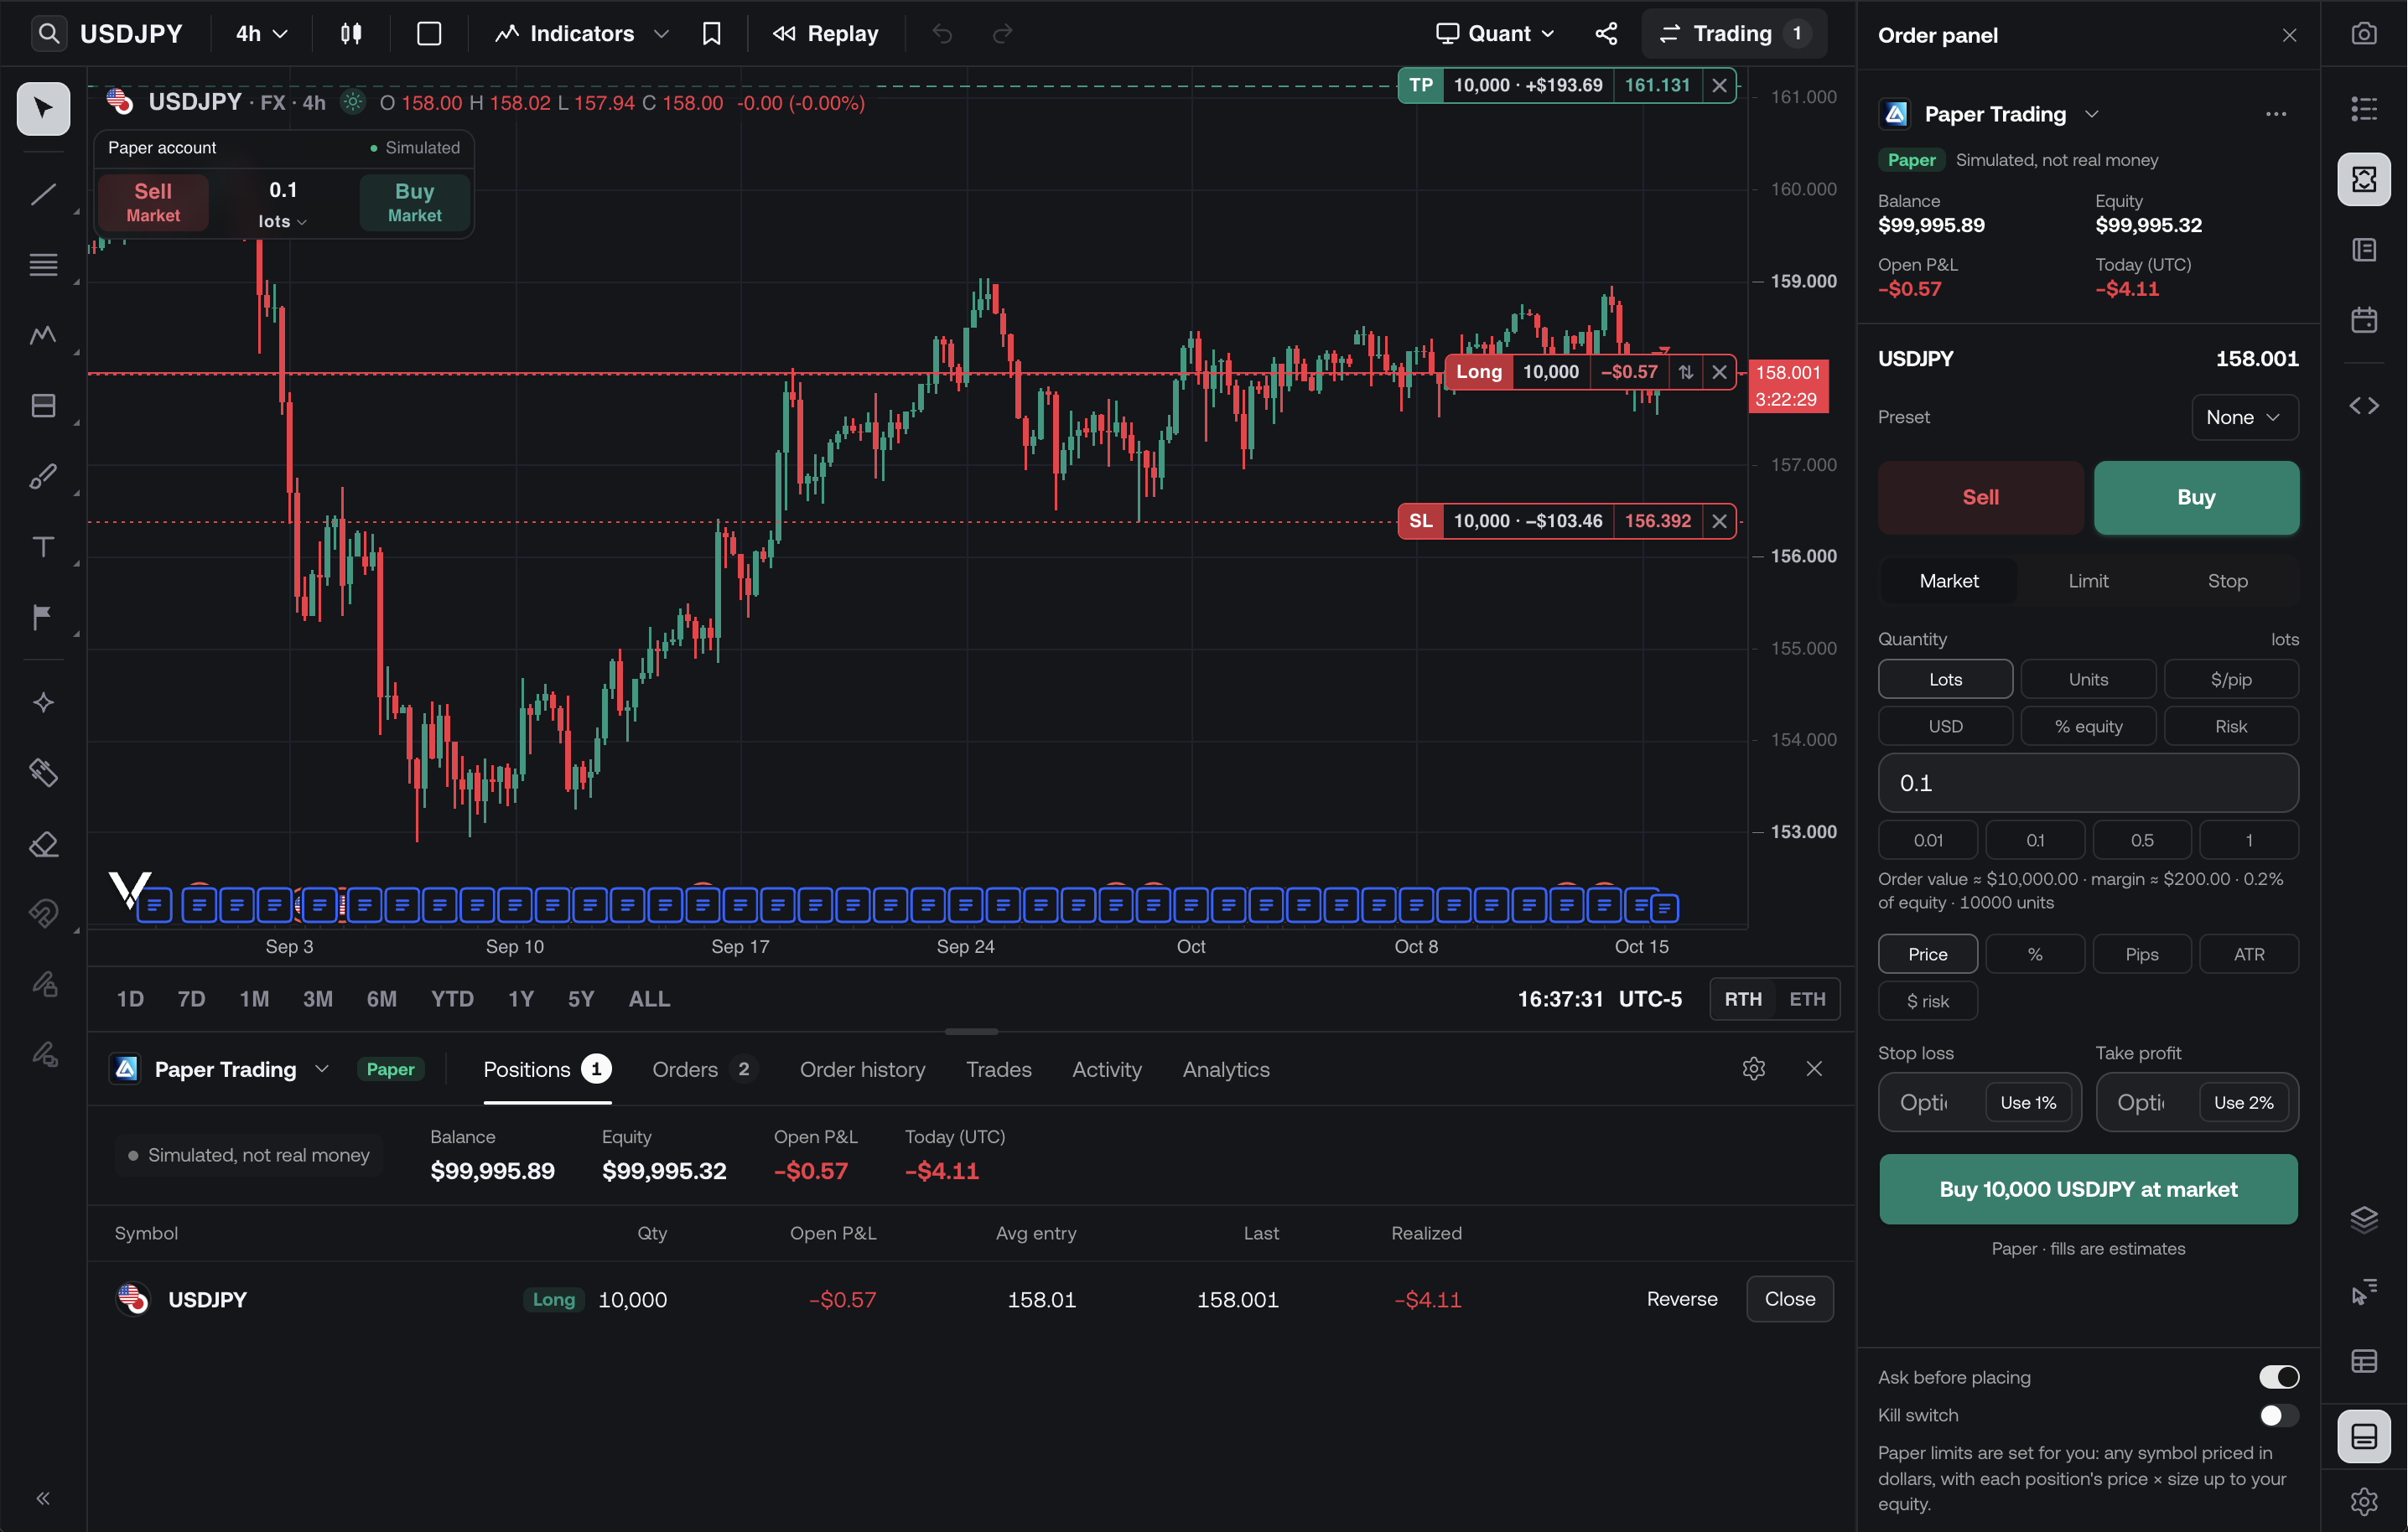Select the eraser tool in left toolbar

[x=43, y=845]
